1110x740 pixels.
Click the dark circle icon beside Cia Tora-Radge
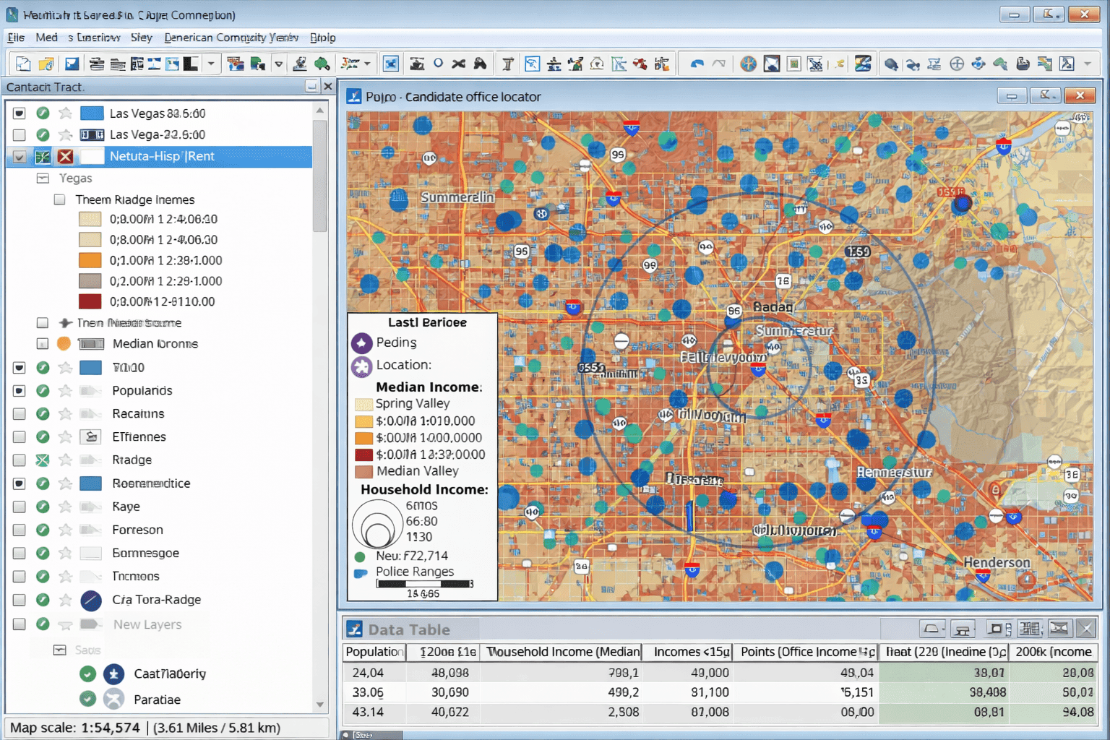pos(91,600)
